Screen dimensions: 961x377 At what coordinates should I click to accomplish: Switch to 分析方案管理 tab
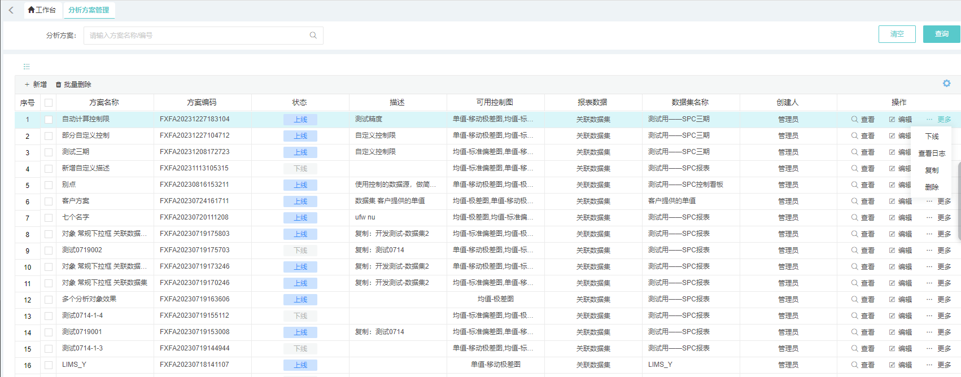pyautogui.click(x=89, y=10)
